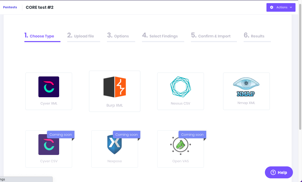Click the CORE test #2 title
Image resolution: width=302 pixels, height=182 pixels.
click(x=39, y=7)
